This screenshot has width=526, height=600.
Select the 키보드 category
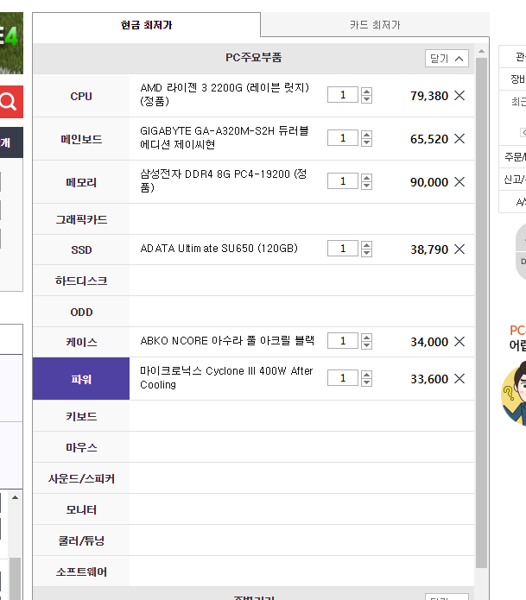[81, 416]
